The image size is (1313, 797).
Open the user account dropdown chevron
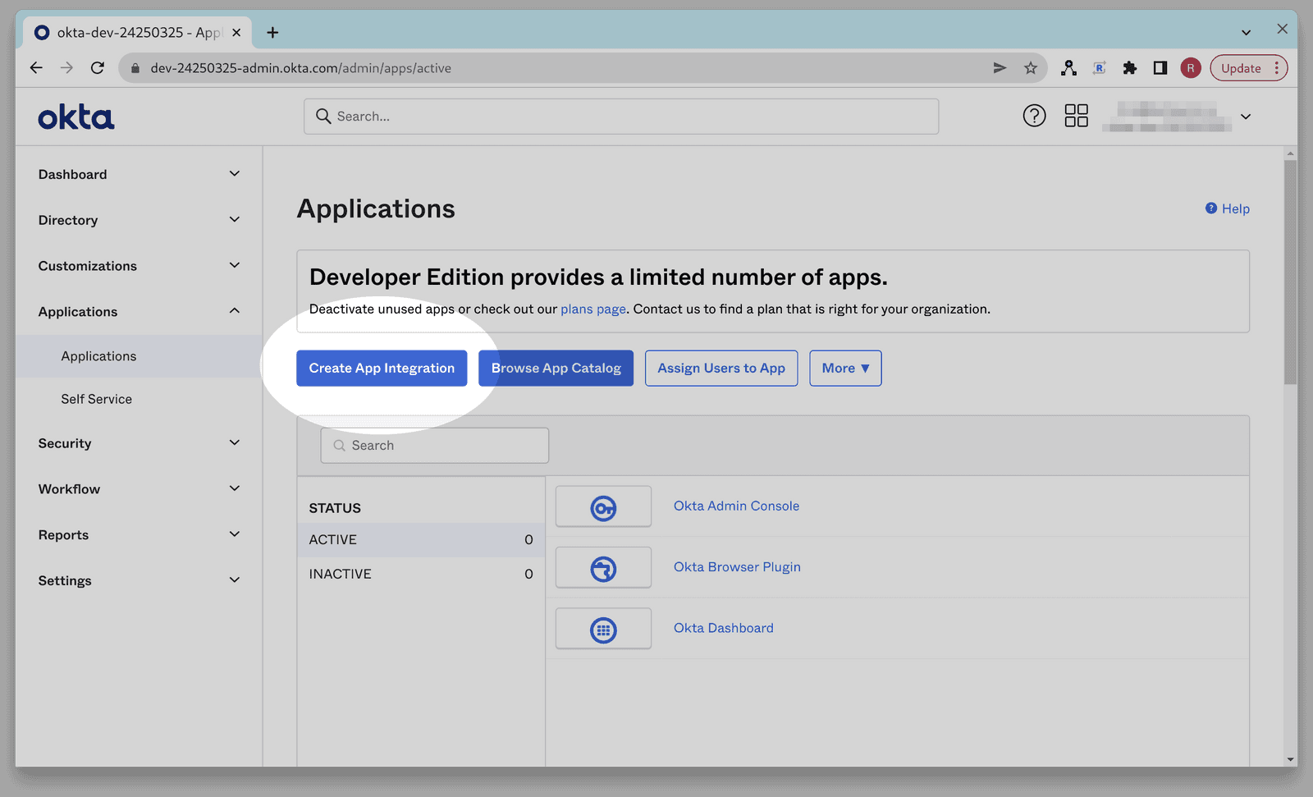tap(1246, 117)
